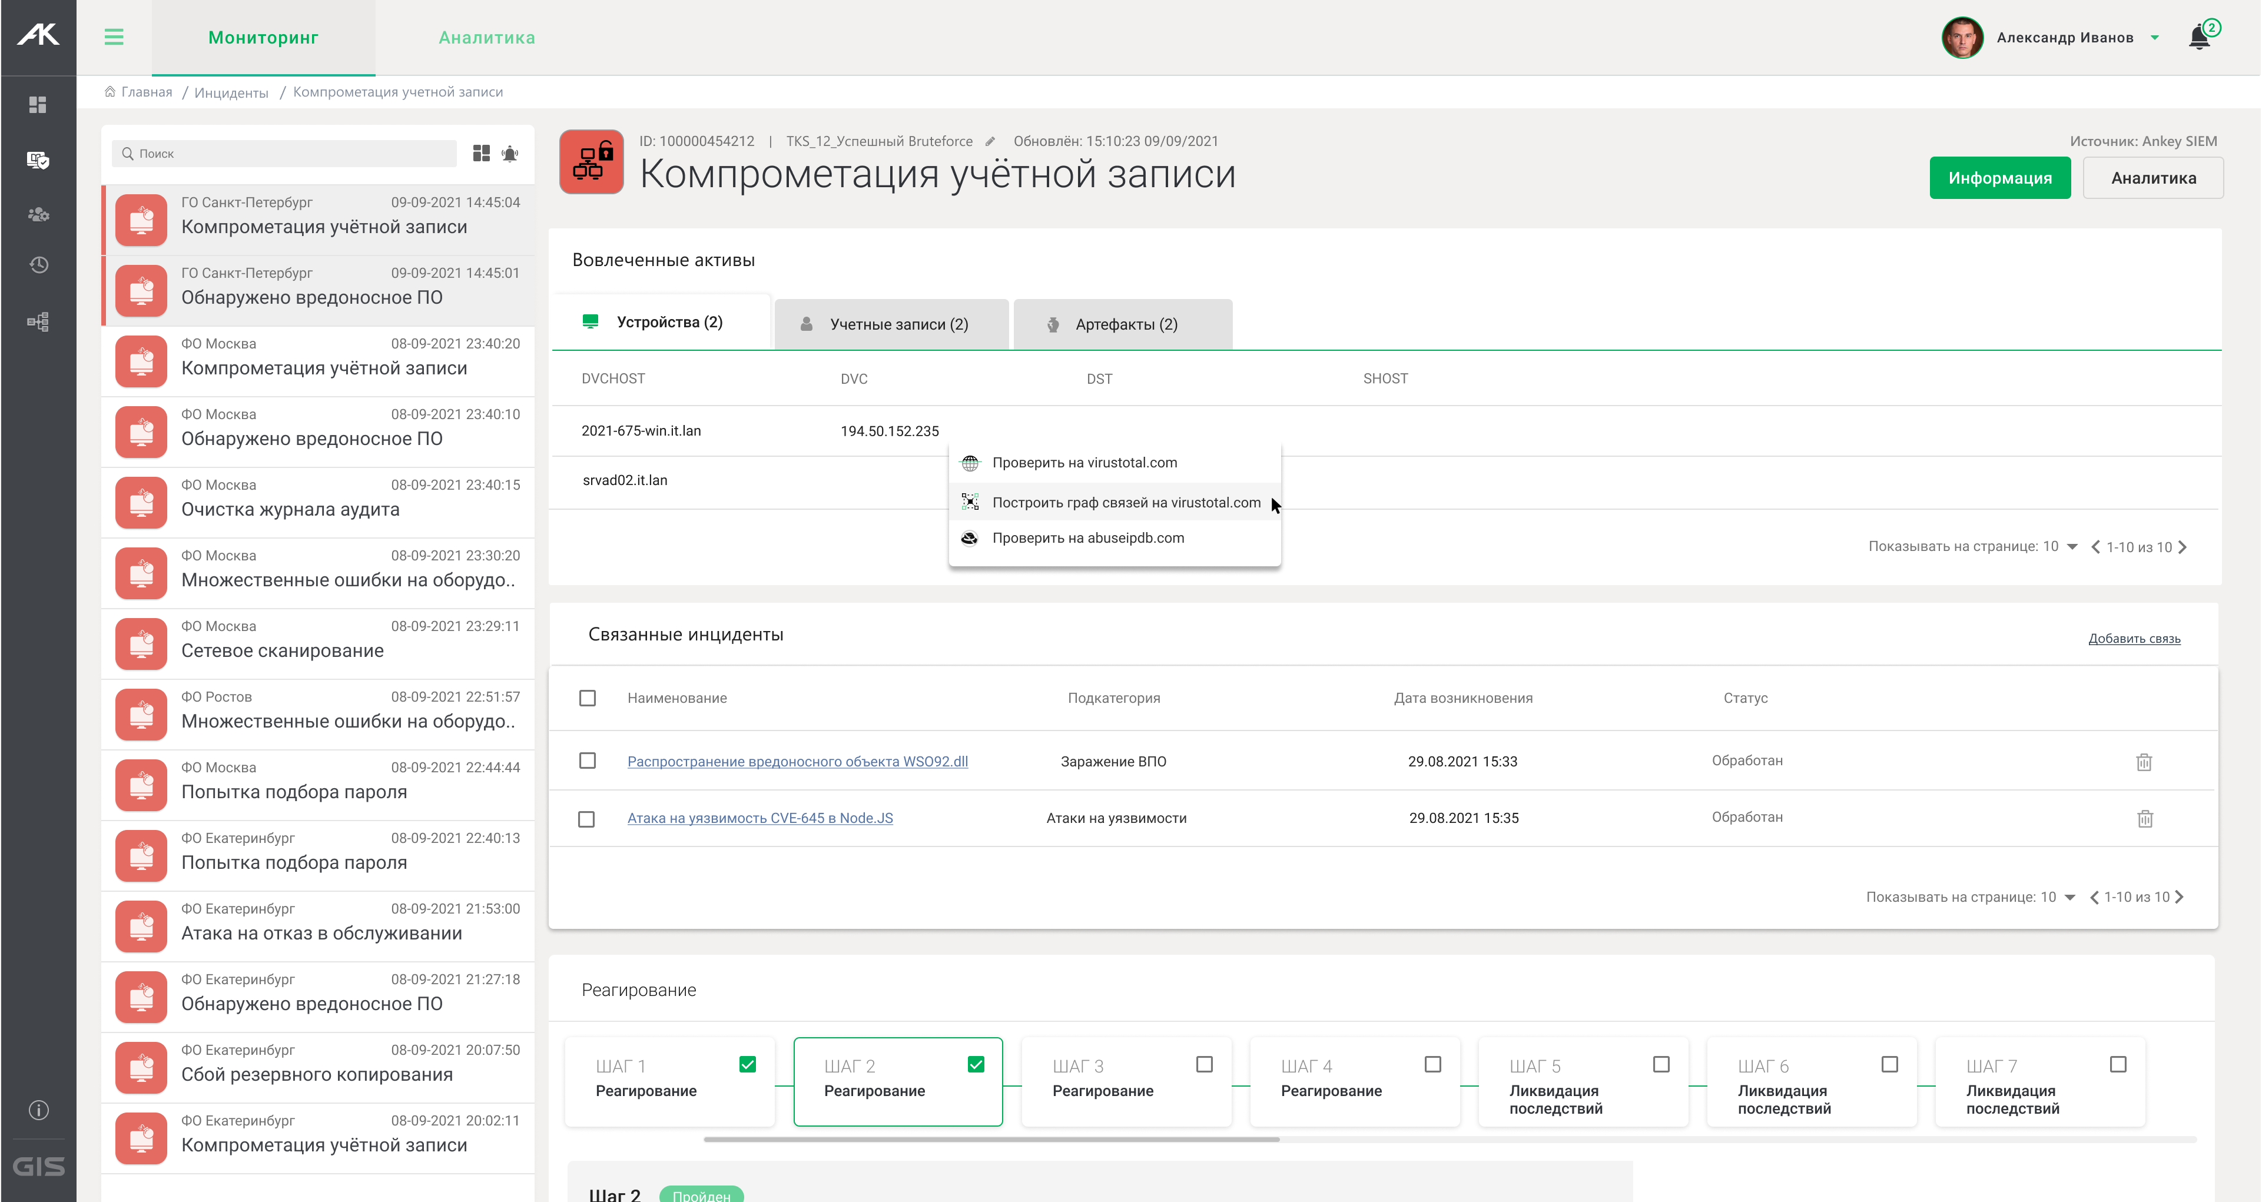Click the alarm bell filter beside search
2262x1202 pixels.
click(x=510, y=154)
